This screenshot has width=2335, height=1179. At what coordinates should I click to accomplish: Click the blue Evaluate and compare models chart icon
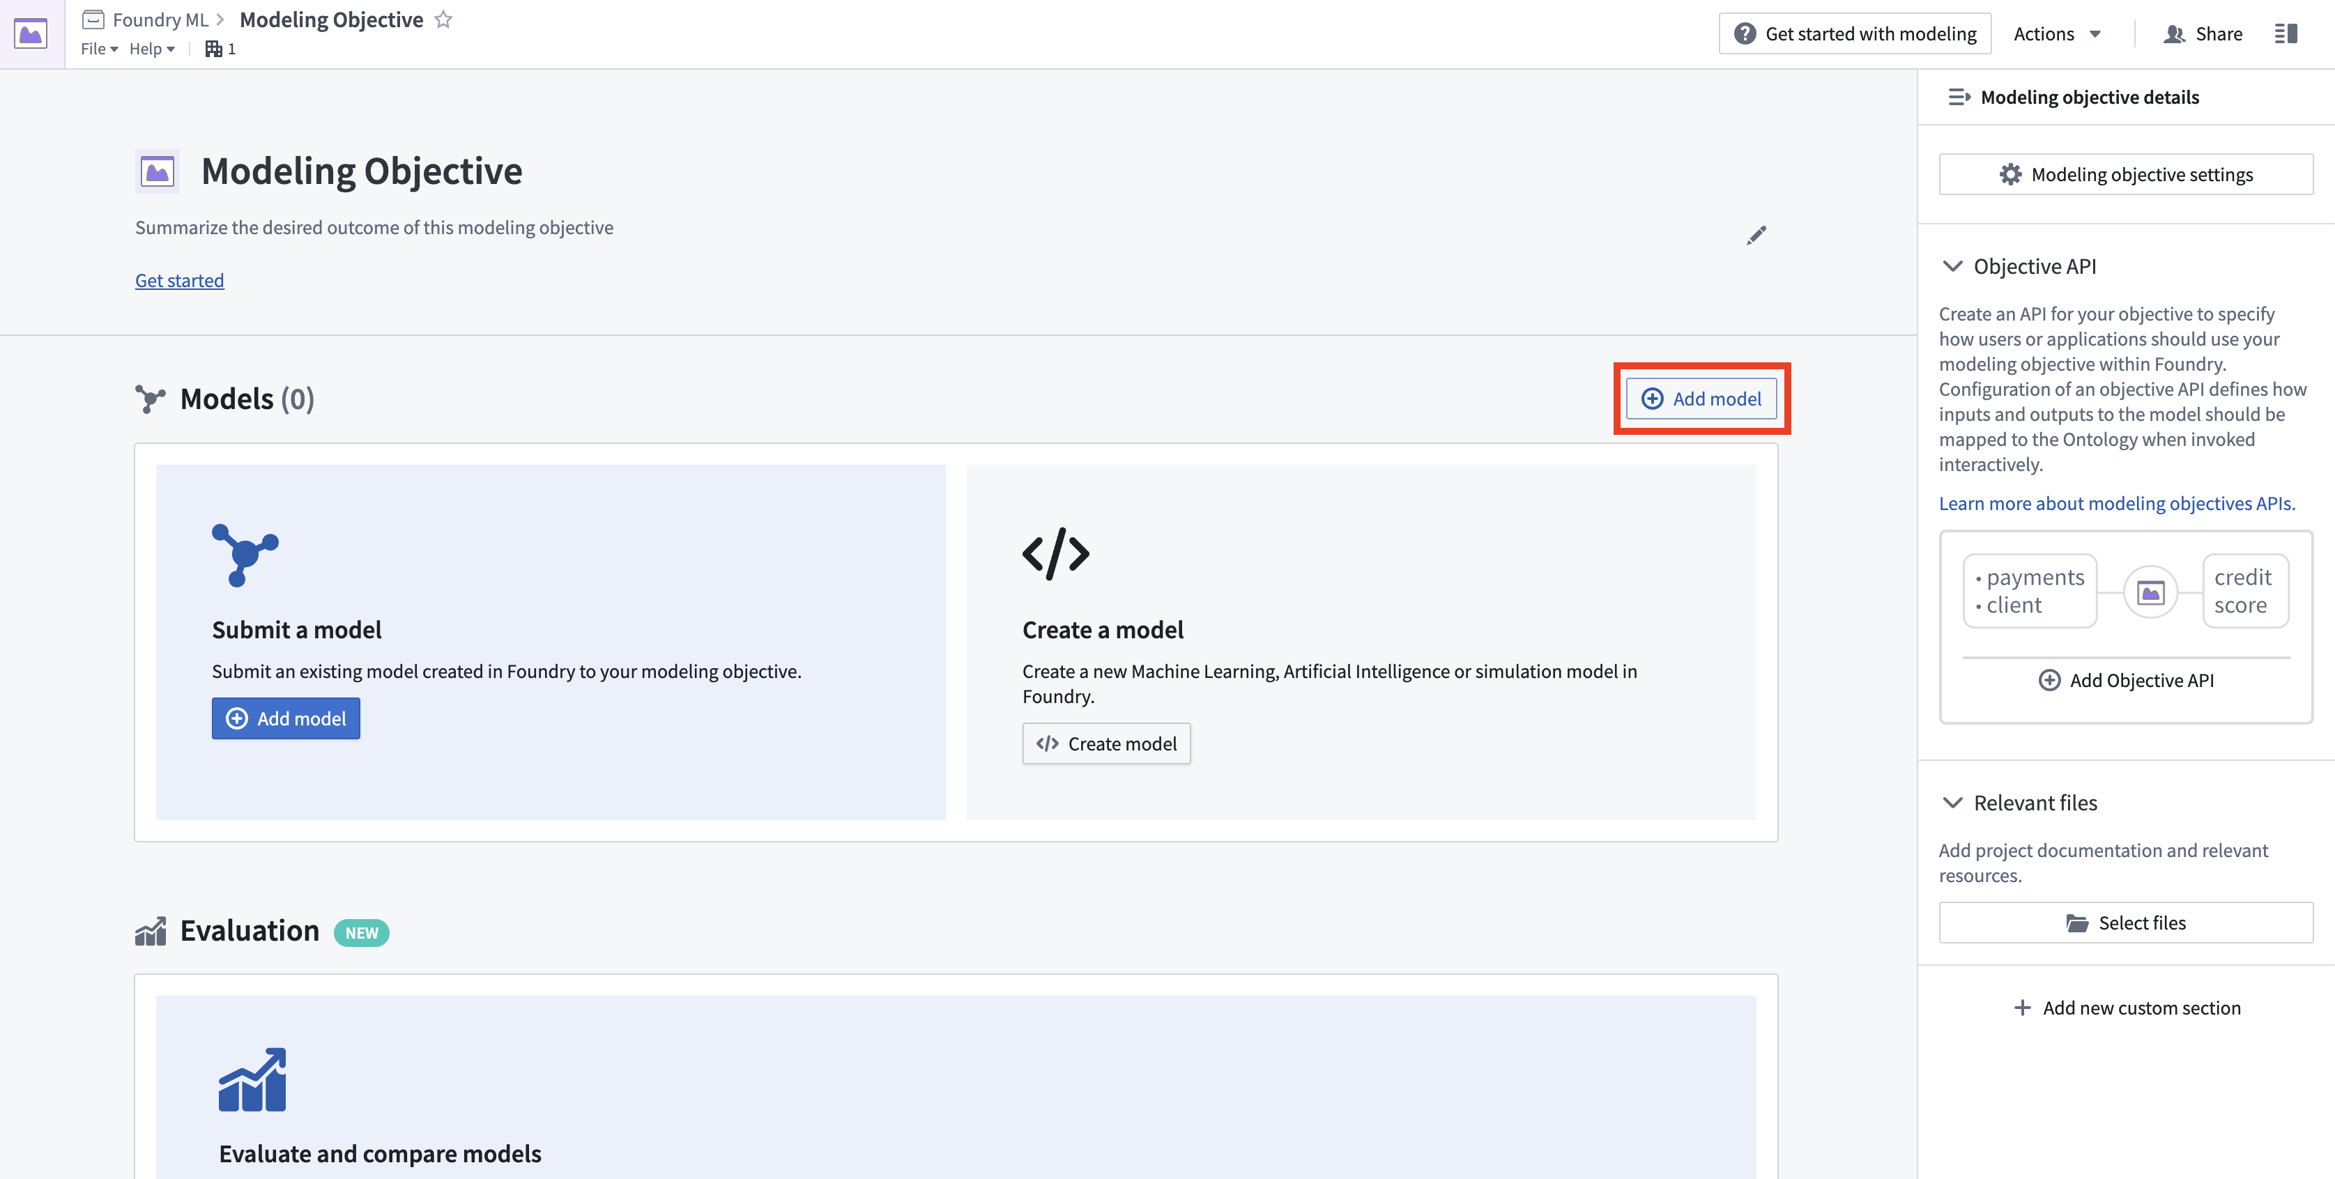point(253,1079)
